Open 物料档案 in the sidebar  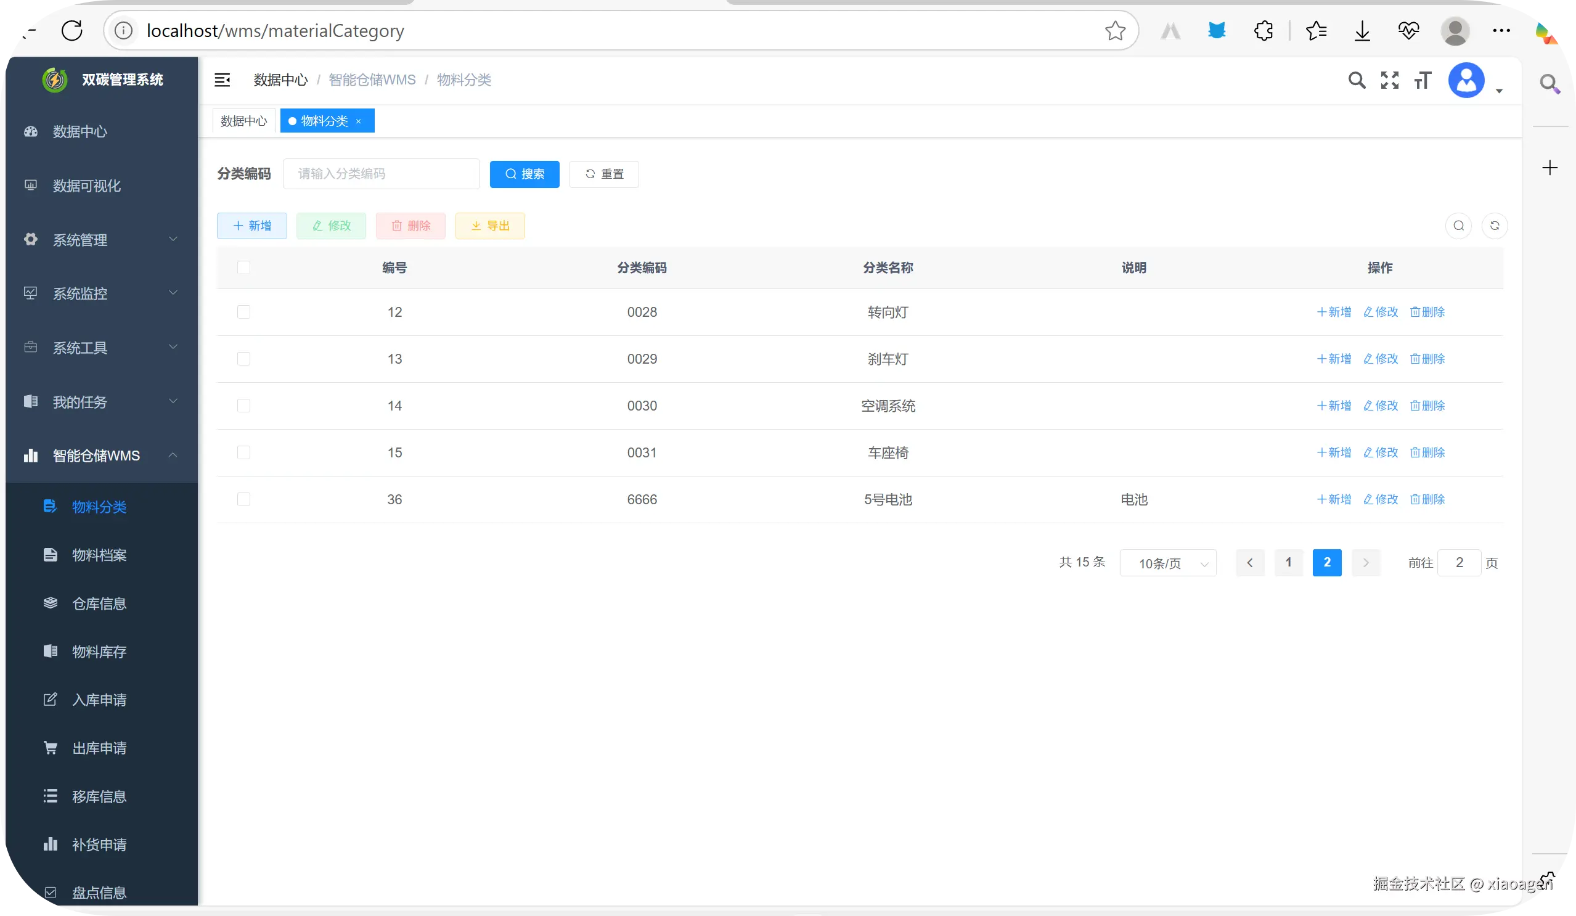click(x=99, y=555)
